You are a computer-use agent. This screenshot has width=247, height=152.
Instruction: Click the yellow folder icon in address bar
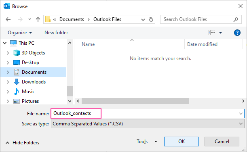point(48,19)
